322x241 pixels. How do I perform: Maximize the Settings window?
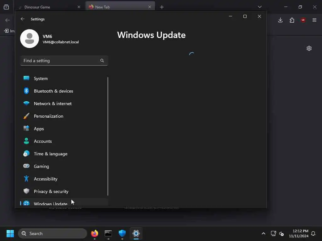click(245, 16)
